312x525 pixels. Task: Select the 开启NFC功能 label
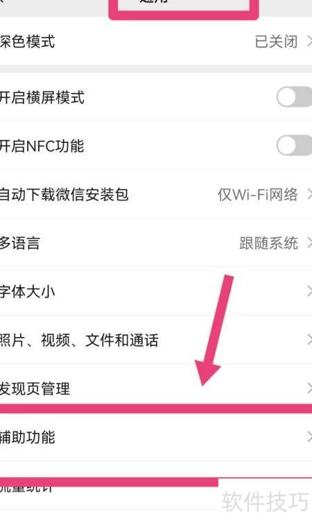point(42,146)
